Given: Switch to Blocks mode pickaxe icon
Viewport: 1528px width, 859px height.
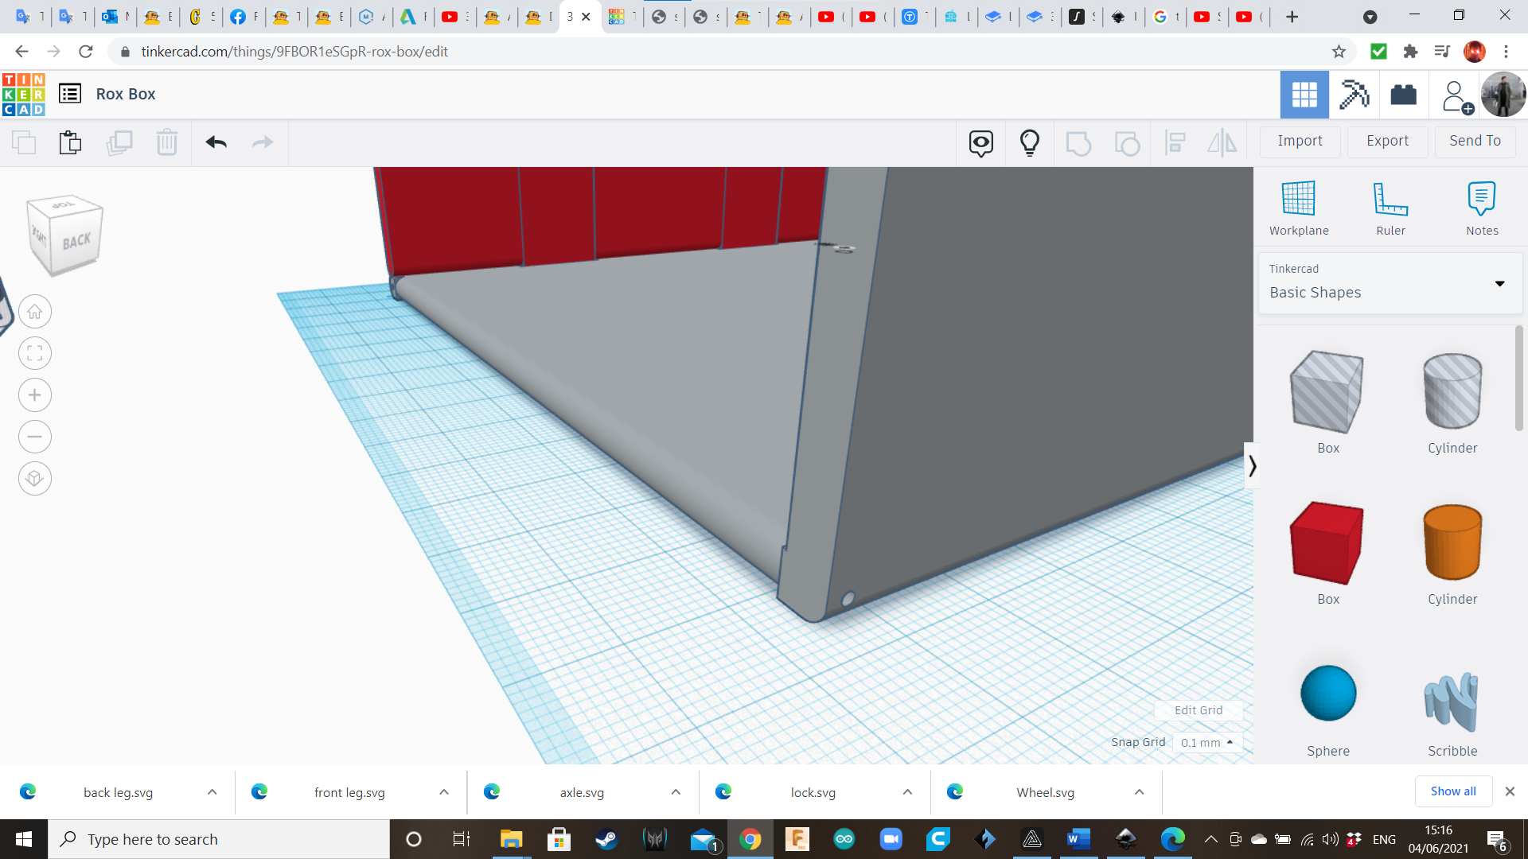Looking at the screenshot, I should [x=1354, y=95].
